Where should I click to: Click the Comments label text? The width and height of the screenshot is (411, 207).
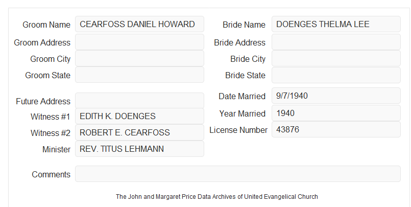(51, 174)
